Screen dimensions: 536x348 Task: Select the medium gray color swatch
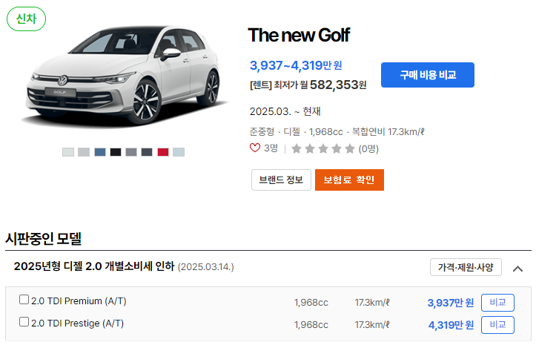click(131, 152)
